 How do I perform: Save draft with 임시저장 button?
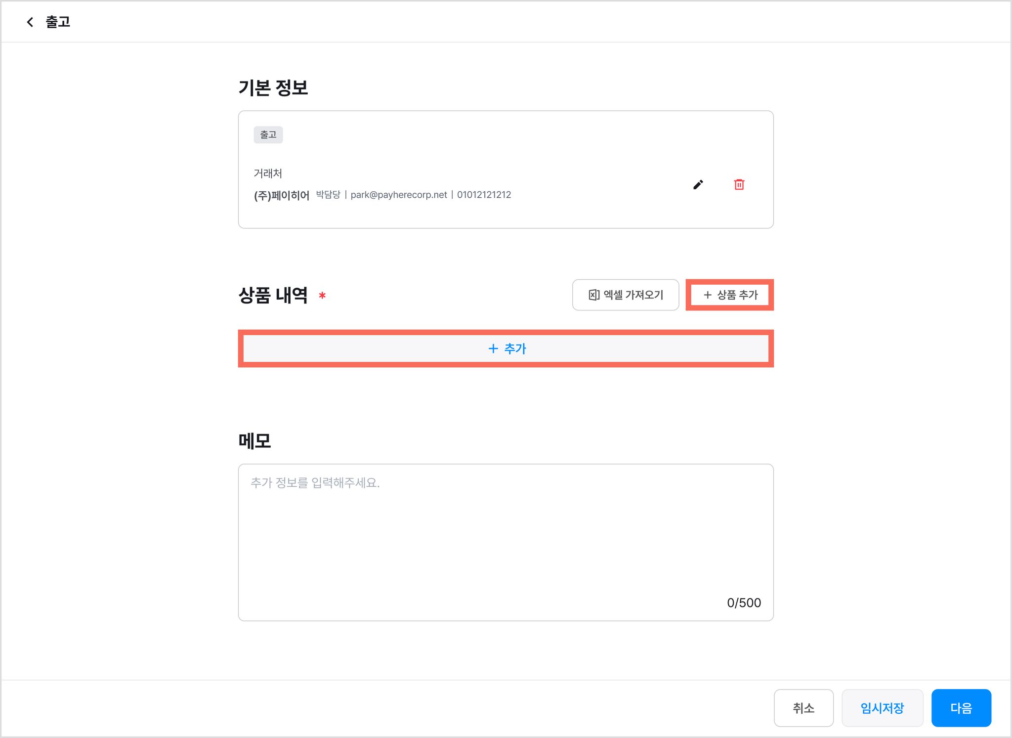882,708
